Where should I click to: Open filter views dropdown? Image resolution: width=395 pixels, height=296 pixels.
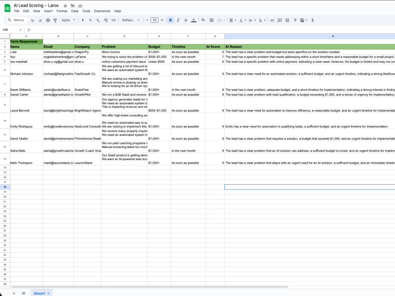click(303, 20)
